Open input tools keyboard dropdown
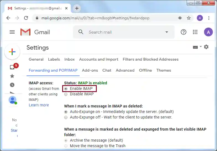The width and height of the screenshot is (217, 151). coord(197,47)
